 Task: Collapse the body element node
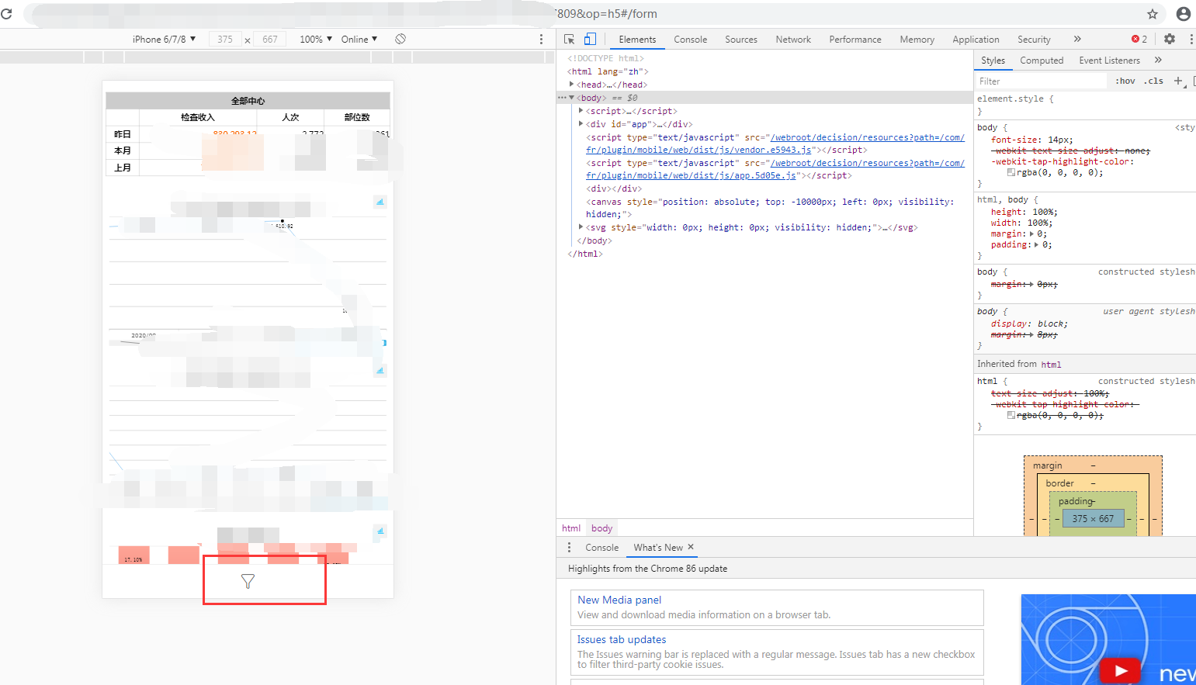[x=572, y=98]
